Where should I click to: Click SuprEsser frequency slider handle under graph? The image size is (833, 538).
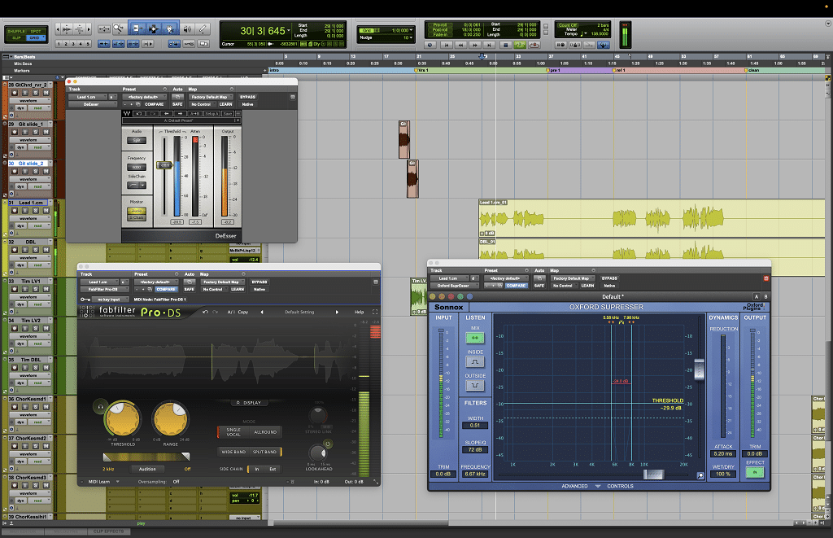pos(653,475)
